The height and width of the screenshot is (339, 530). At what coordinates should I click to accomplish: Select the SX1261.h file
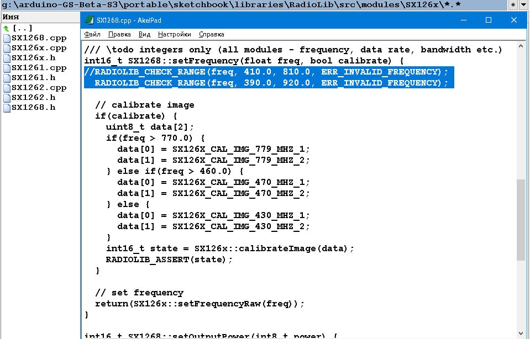point(33,78)
